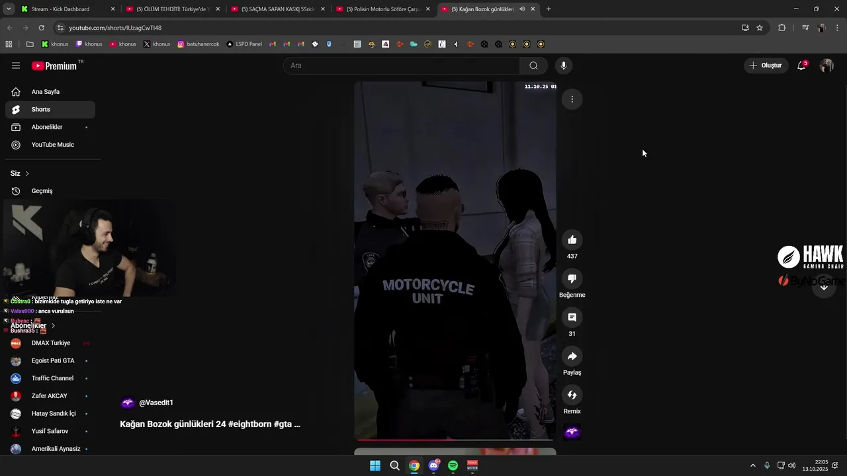847x476 pixels.
Task: Share the short via Paylaş icon
Action: click(572, 356)
